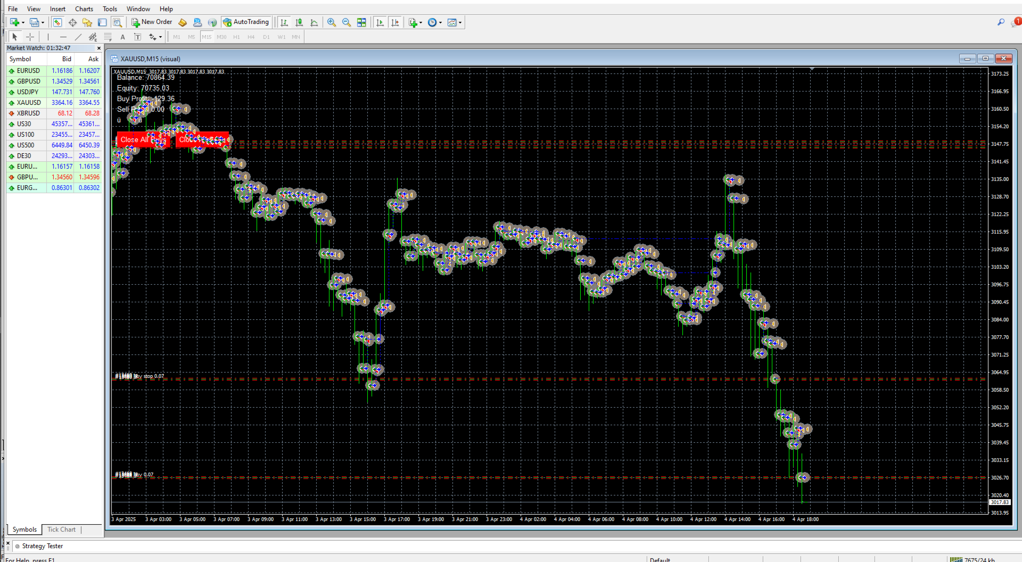Switch to the Tick Chart tab
1022x562 pixels.
[x=61, y=530]
